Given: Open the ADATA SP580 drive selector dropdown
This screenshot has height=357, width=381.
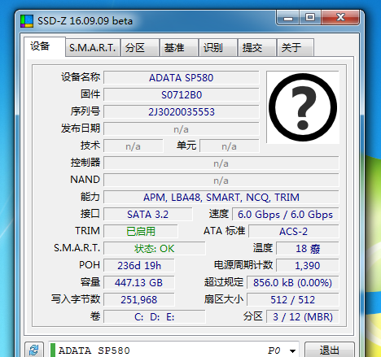Looking at the screenshot, I should point(174,350).
